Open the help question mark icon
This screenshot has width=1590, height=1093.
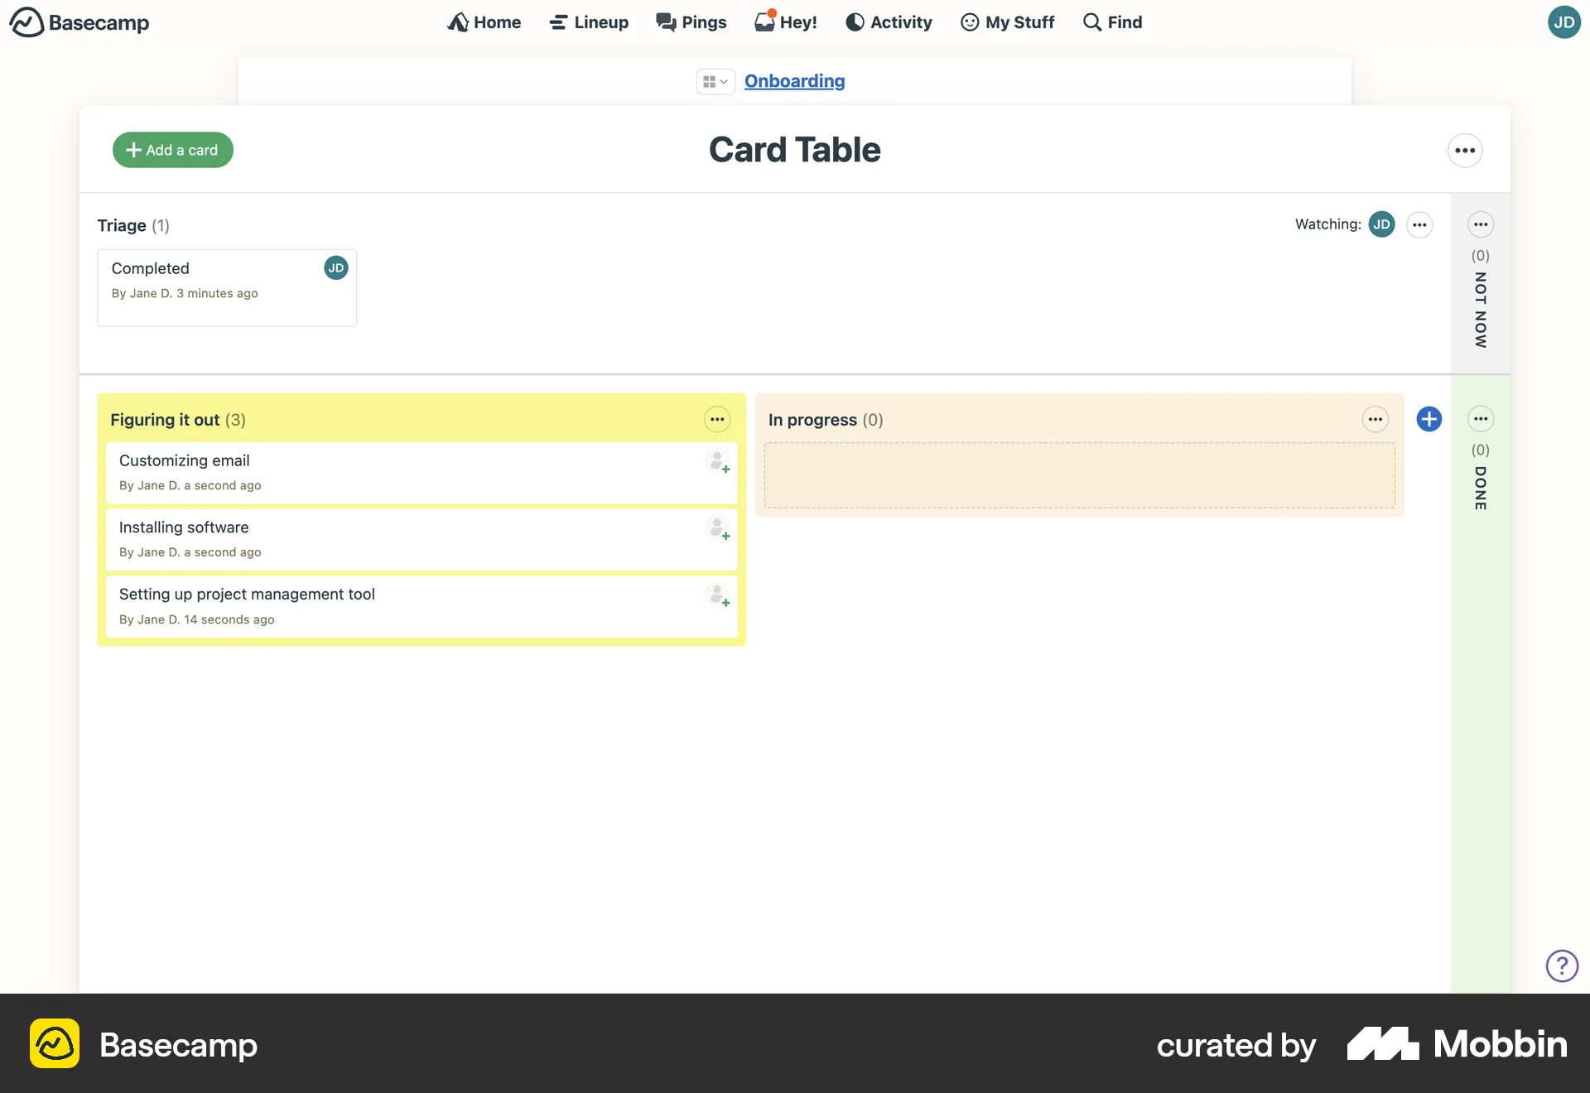pos(1562,965)
